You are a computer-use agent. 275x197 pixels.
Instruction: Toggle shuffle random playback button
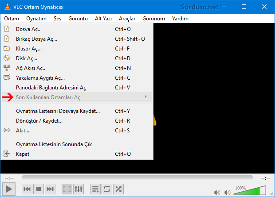pos(118,189)
